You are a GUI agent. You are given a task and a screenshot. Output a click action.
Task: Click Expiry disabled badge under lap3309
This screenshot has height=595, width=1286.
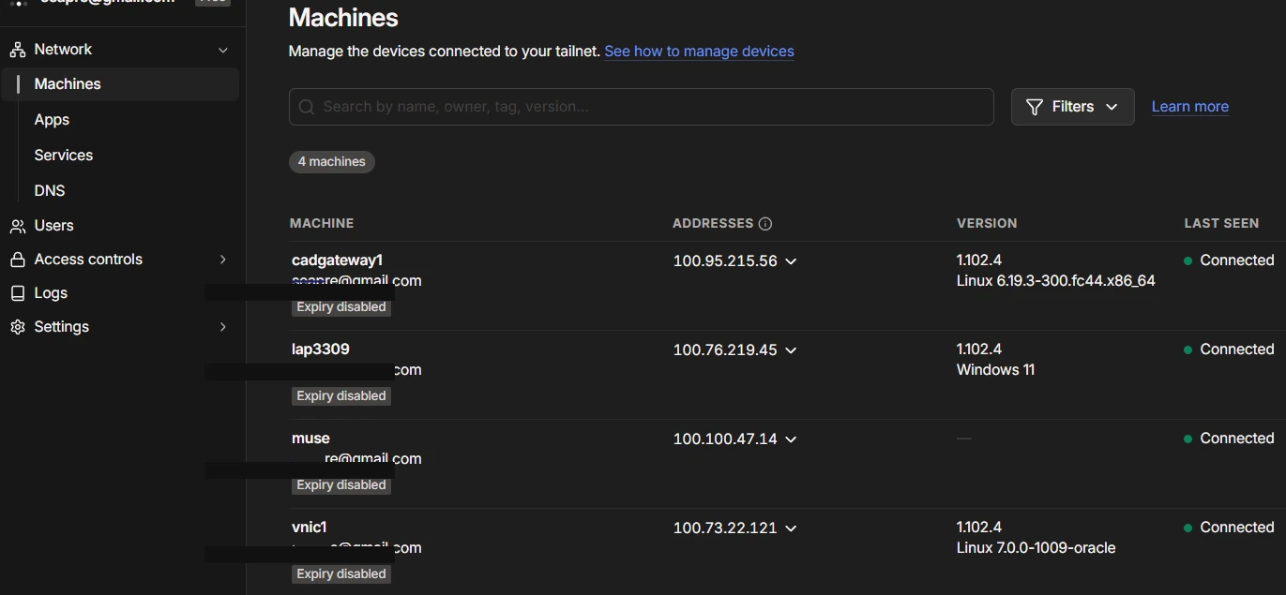point(341,396)
